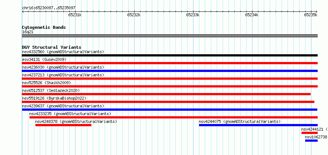Open the nsv4236030 variant label
Image resolution: width=328 pixels, height=155 pixels.
[63, 67]
